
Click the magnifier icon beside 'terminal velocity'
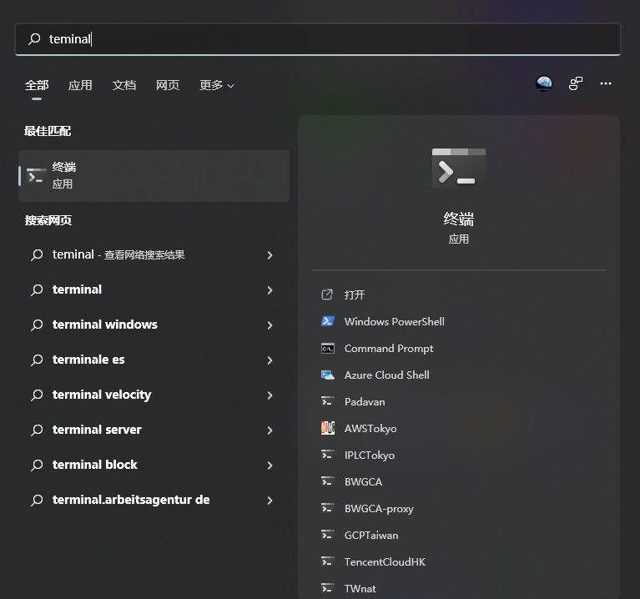[37, 395]
